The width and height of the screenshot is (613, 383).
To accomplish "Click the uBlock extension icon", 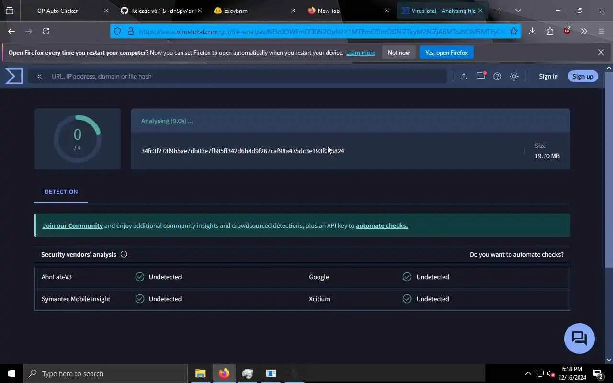I will (567, 31).
